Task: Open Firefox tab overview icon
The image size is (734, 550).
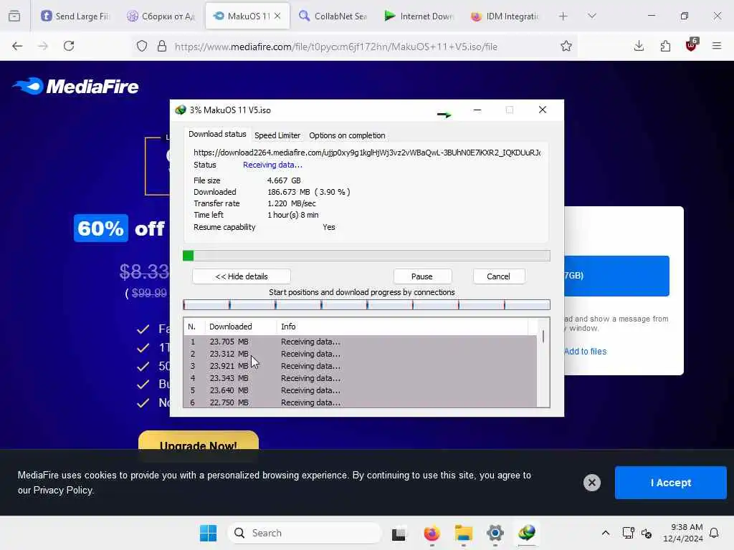Action: click(x=14, y=16)
